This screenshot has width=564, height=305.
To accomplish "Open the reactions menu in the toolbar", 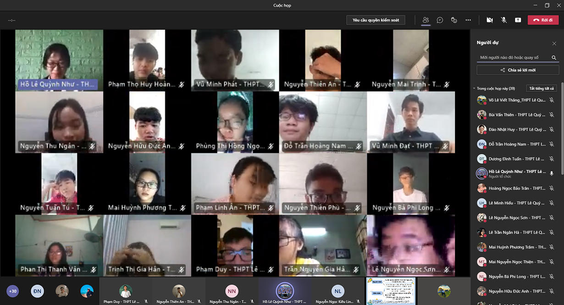I will 454,20.
